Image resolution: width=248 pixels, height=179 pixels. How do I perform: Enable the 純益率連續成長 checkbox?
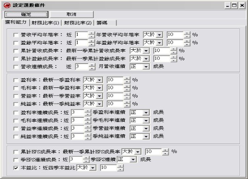tap(16, 137)
